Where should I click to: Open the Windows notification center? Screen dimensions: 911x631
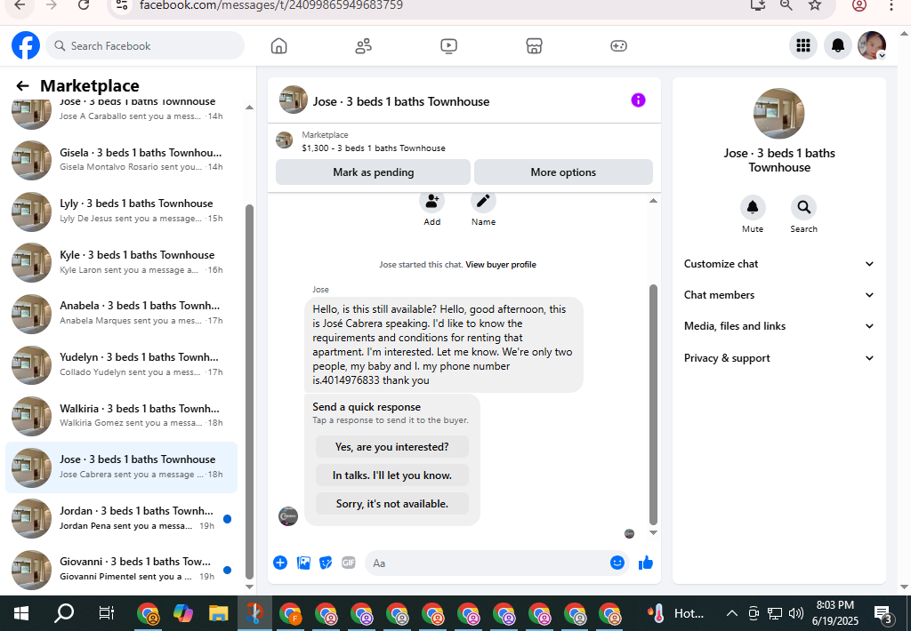pyautogui.click(x=883, y=613)
